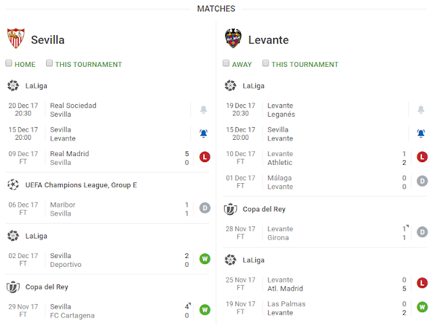Enable the alert bell for Levante vs Leganés
The image size is (433, 325).
pos(421,110)
